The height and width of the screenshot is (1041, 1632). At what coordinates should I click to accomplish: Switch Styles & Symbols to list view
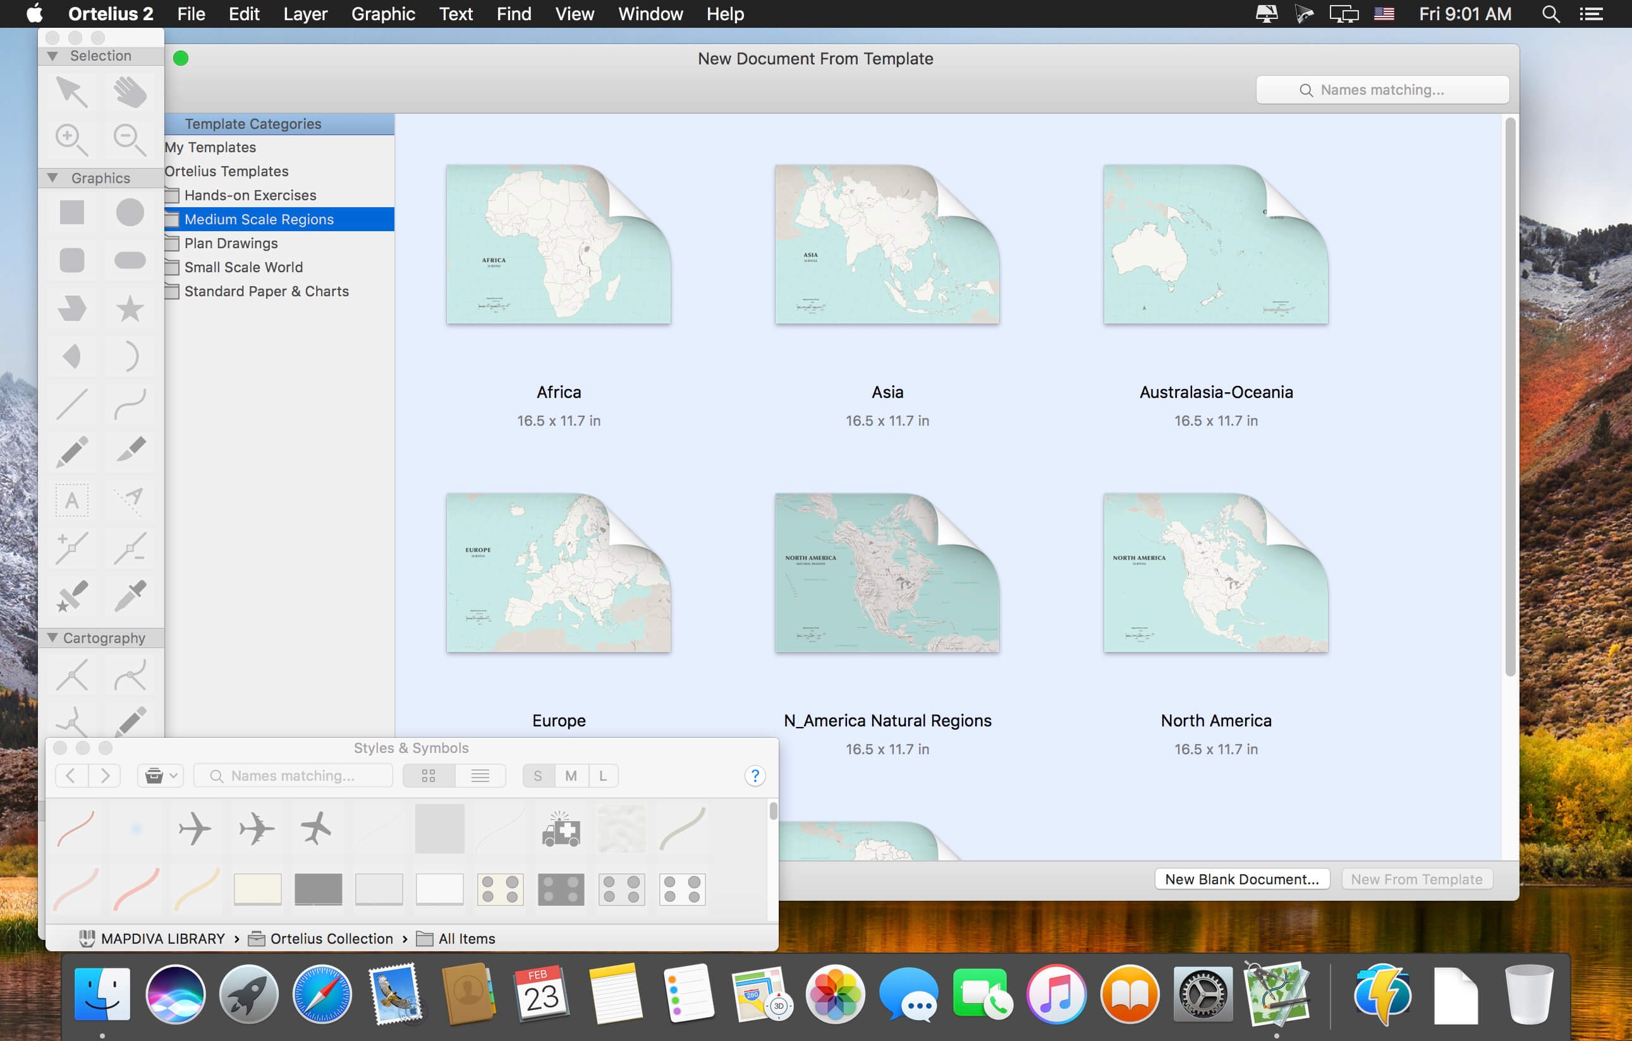[x=480, y=776]
